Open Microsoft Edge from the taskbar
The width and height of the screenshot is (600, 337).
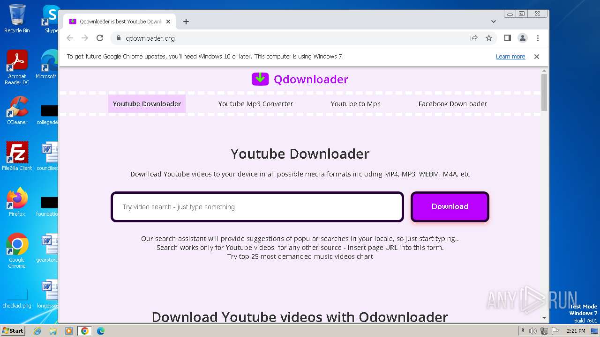100,331
